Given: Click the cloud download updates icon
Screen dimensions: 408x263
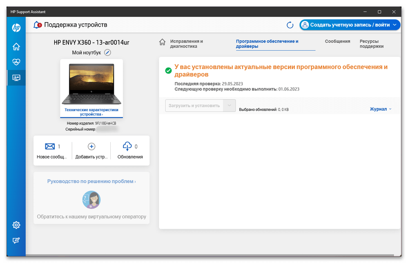Looking at the screenshot, I should 127,146.
